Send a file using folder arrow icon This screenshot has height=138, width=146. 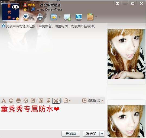[54, 17]
